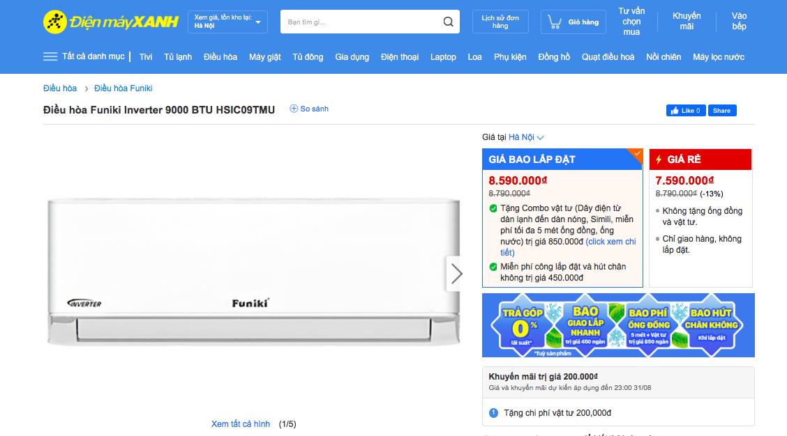Viewport: 787px width, 436px height.
Task: Click the So sánh plus icon
Action: click(294, 109)
